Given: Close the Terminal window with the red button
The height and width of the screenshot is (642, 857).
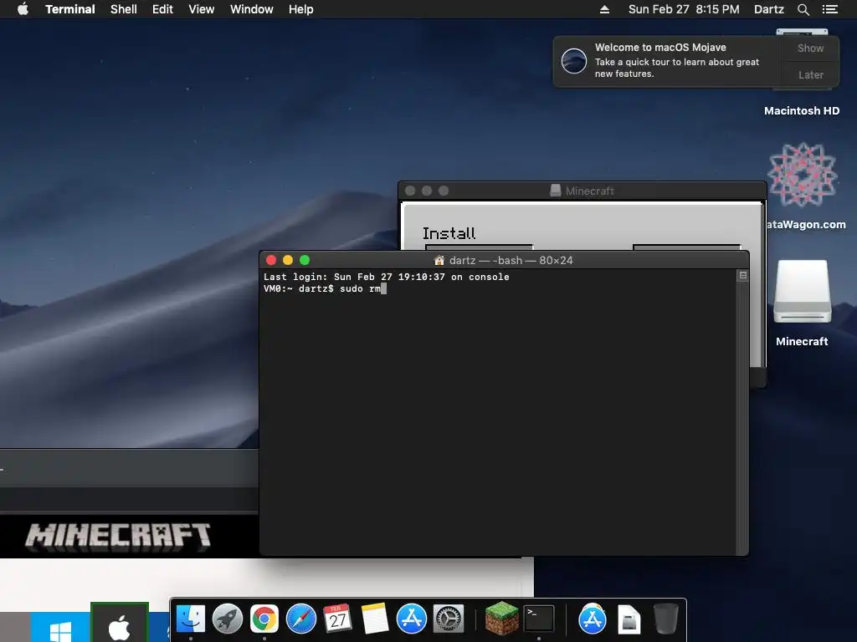Looking at the screenshot, I should pos(271,260).
